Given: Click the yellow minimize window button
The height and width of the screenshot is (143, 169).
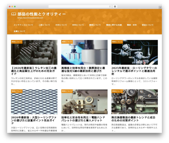Looking at the screenshot, I should pos(12,7).
